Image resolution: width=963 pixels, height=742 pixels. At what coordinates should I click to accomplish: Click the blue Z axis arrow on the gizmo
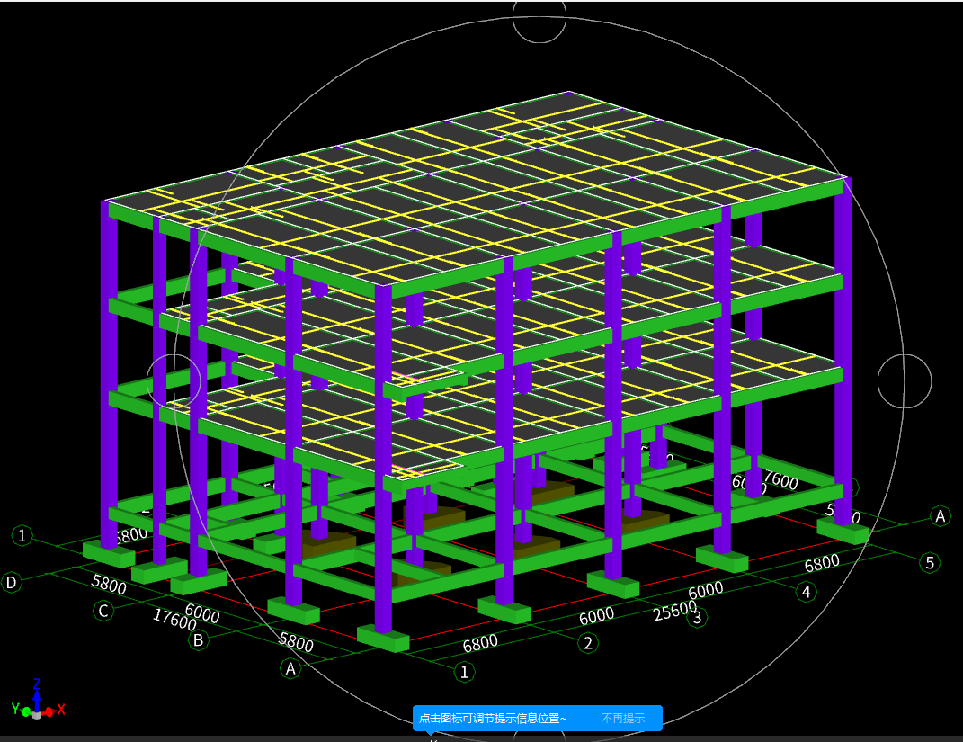pos(37,689)
